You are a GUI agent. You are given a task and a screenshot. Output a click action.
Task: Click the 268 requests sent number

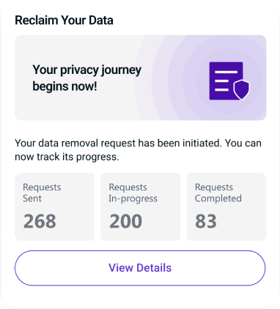click(40, 221)
